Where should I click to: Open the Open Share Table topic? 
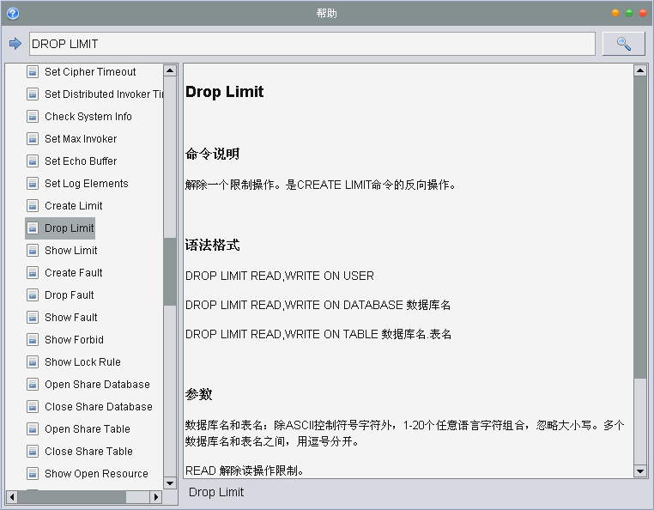tap(88, 429)
